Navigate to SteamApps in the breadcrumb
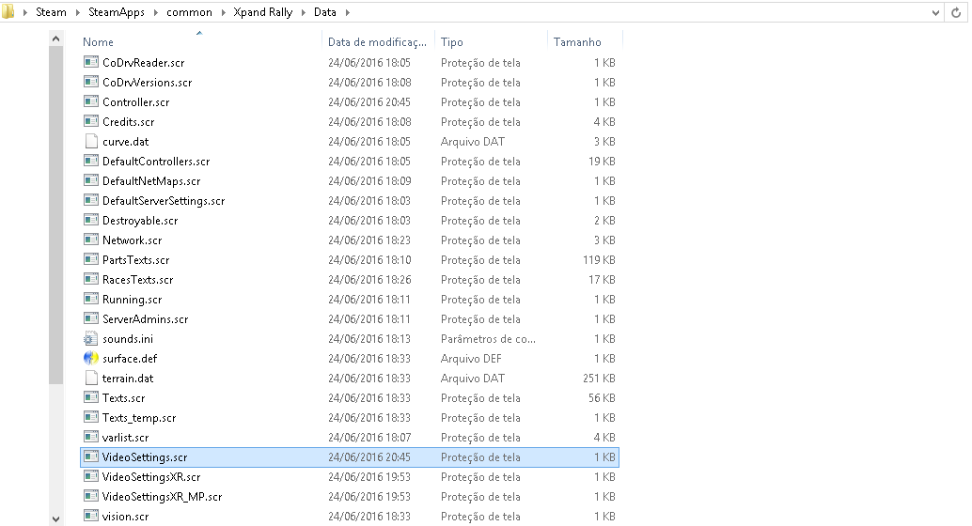Viewport: 972px width, 526px height. click(117, 12)
